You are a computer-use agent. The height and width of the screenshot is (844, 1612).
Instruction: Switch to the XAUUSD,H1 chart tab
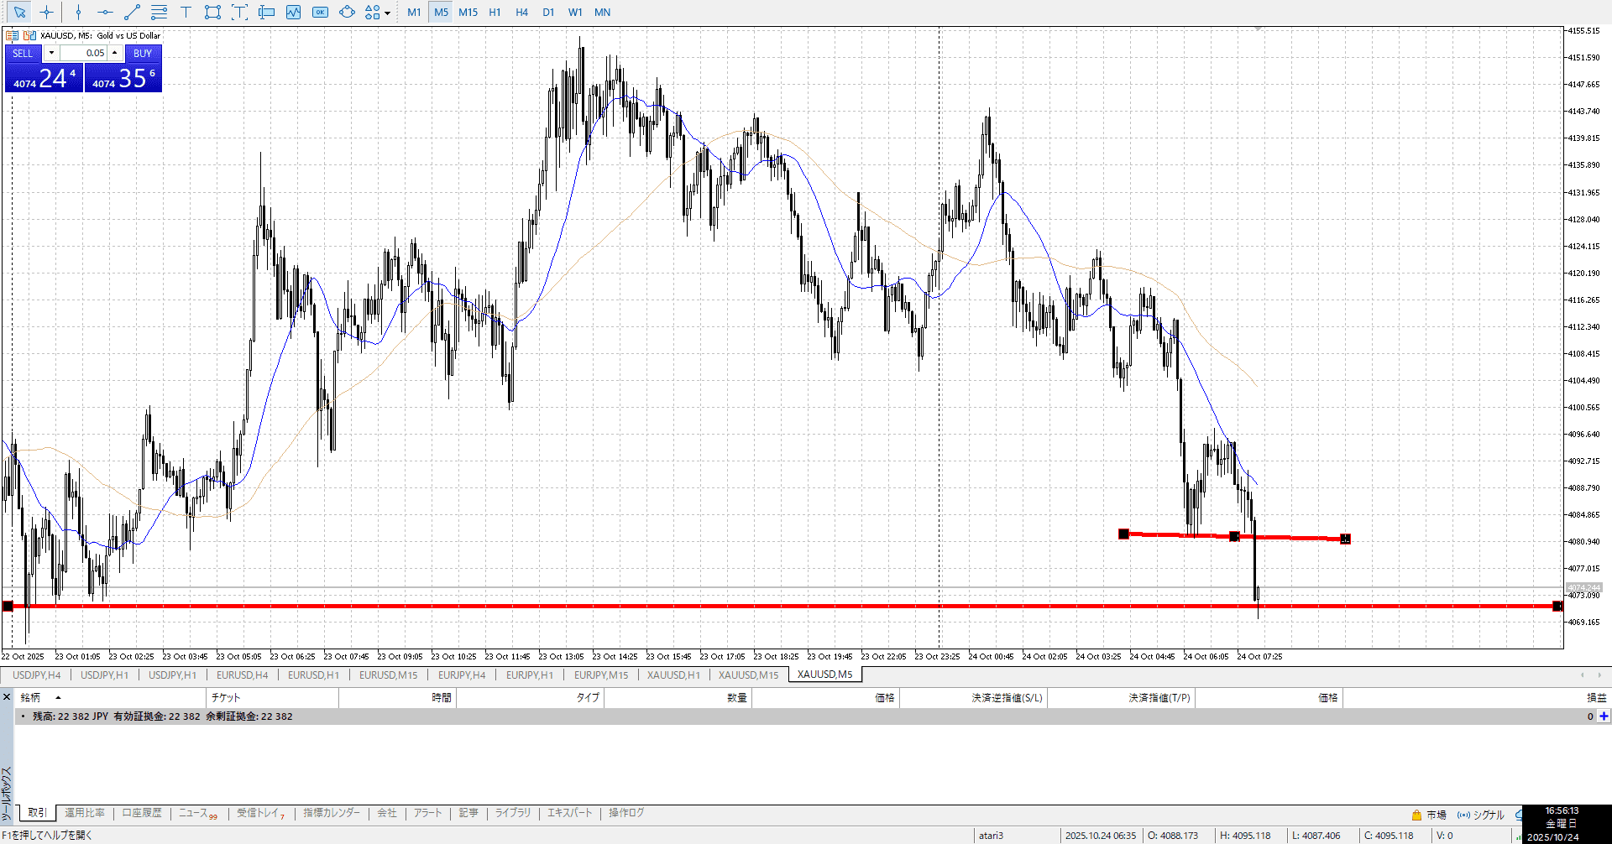click(673, 675)
